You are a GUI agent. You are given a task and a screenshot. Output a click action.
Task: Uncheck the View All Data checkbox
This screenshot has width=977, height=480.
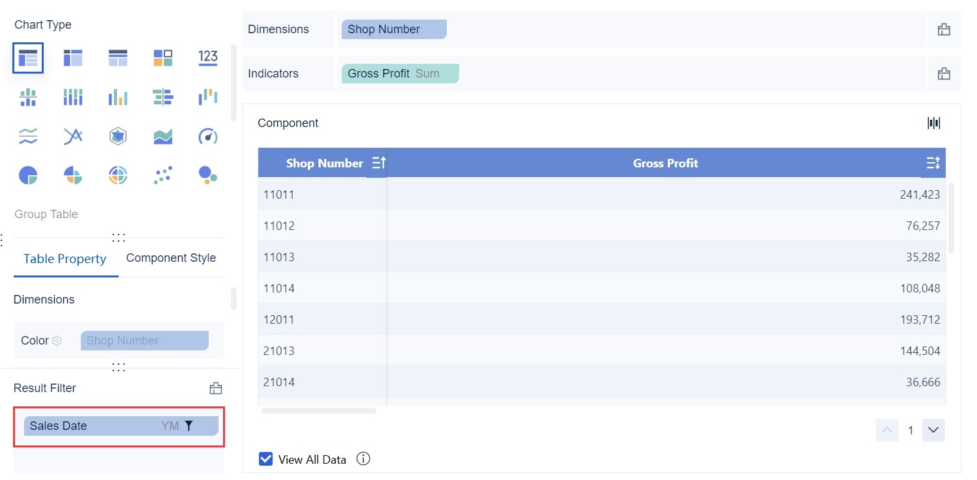pyautogui.click(x=265, y=459)
